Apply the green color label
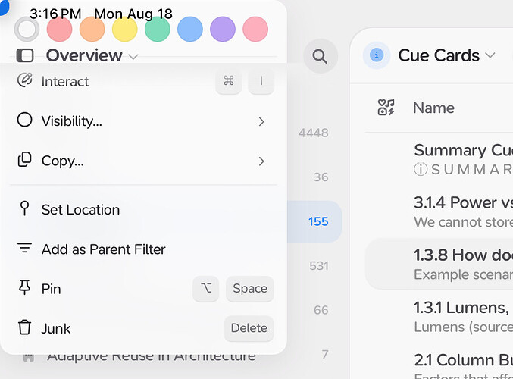The height and width of the screenshot is (379, 513). click(158, 30)
